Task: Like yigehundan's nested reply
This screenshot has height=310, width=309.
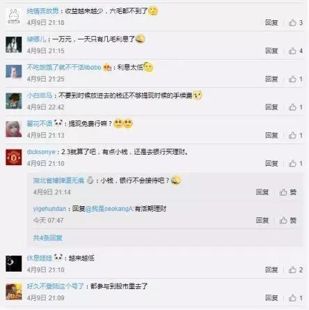Action: 288,220
